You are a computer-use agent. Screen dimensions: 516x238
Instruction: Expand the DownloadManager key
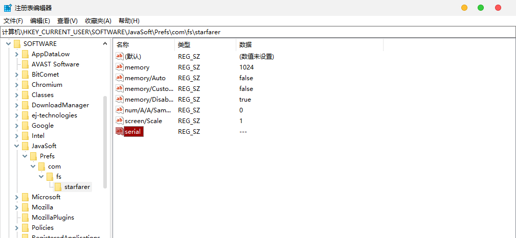tap(16, 105)
